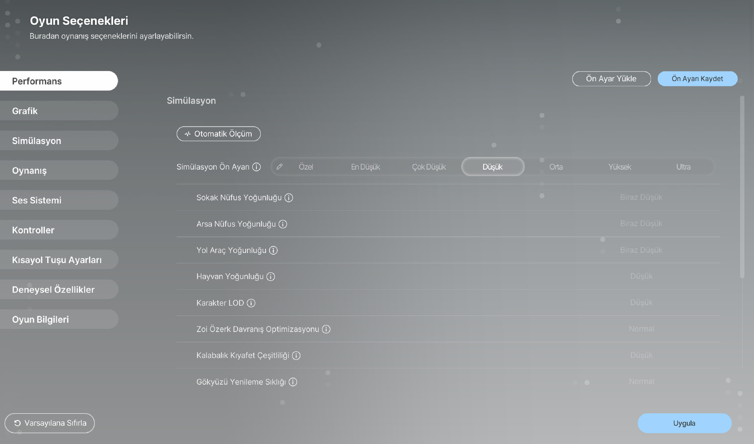Open the Performans settings tab
This screenshot has height=444, width=754.
[x=59, y=81]
